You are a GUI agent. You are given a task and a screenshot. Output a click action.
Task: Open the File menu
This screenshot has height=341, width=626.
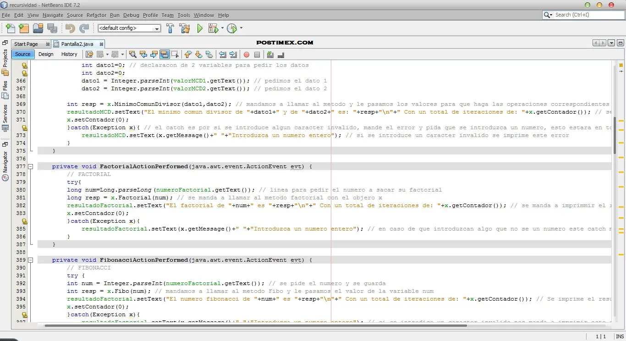(6, 15)
